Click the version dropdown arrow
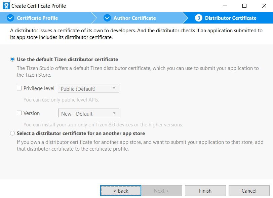 click(115, 113)
